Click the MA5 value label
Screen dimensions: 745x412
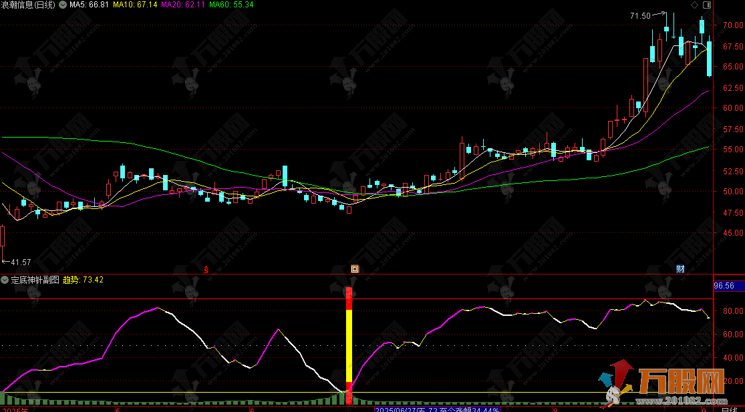click(89, 5)
